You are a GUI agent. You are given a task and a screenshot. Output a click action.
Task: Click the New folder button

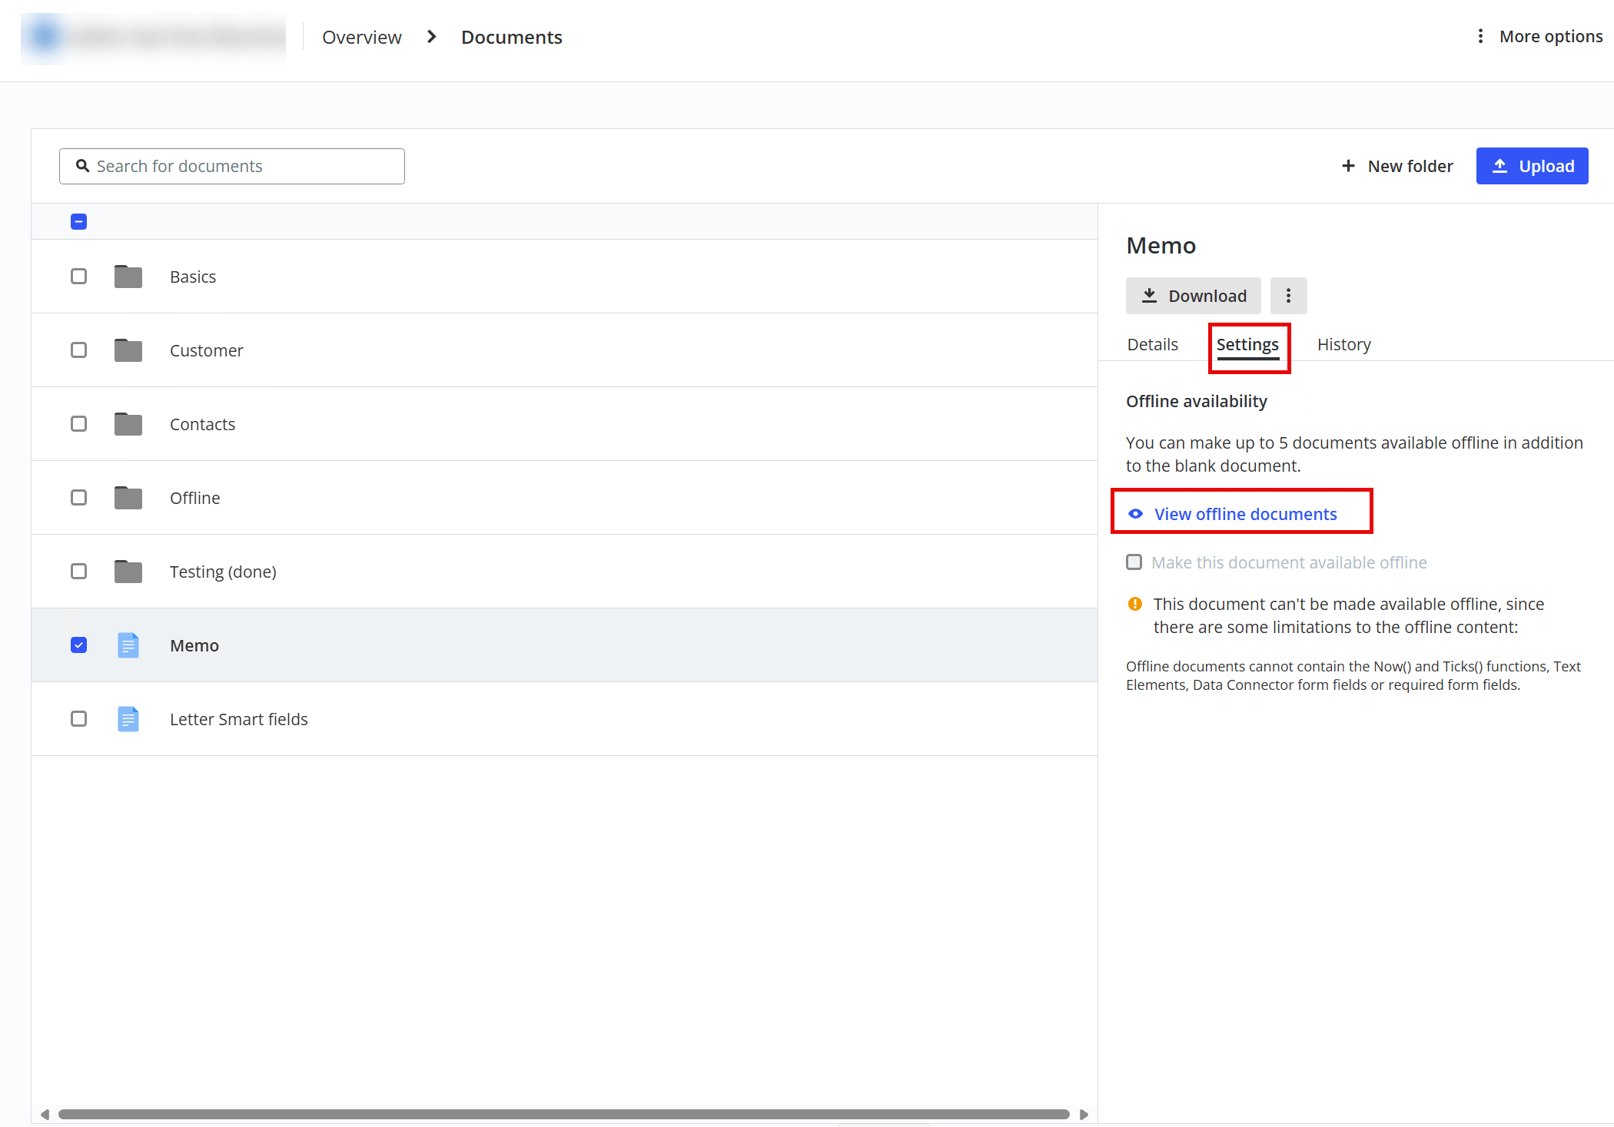coord(1396,166)
